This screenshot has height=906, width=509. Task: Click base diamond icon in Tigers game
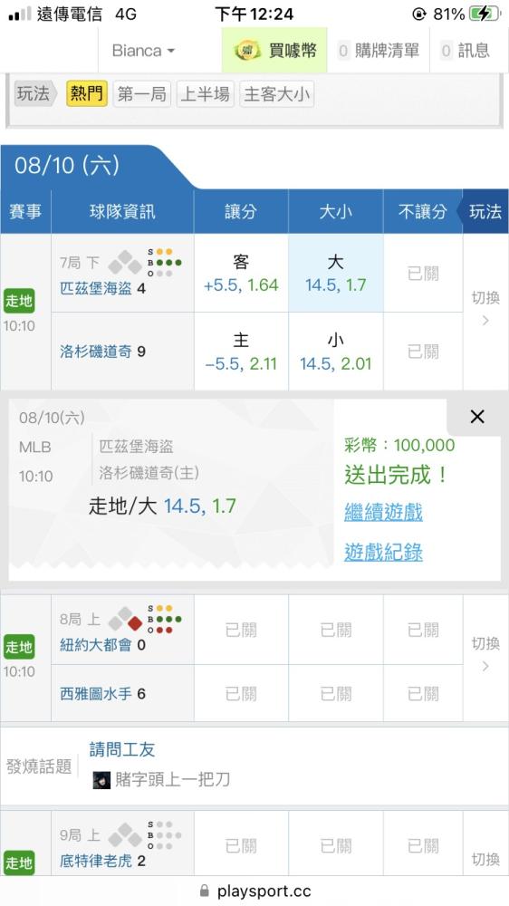pos(125,835)
